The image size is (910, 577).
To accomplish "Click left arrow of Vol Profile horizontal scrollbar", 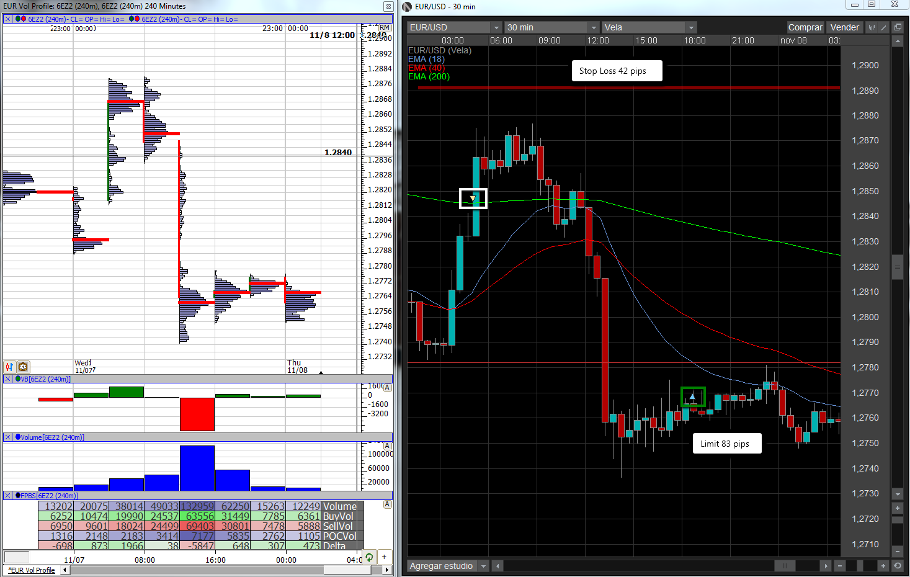I will (64, 570).
